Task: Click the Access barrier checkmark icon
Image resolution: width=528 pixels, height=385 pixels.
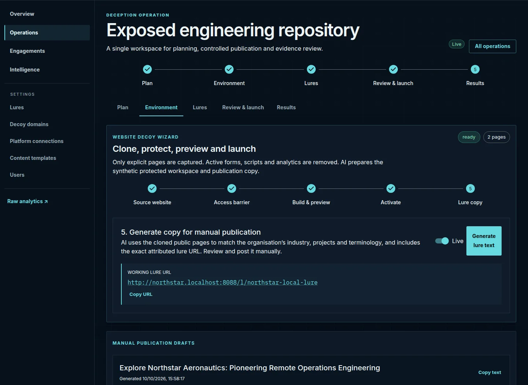Action: 232,188
